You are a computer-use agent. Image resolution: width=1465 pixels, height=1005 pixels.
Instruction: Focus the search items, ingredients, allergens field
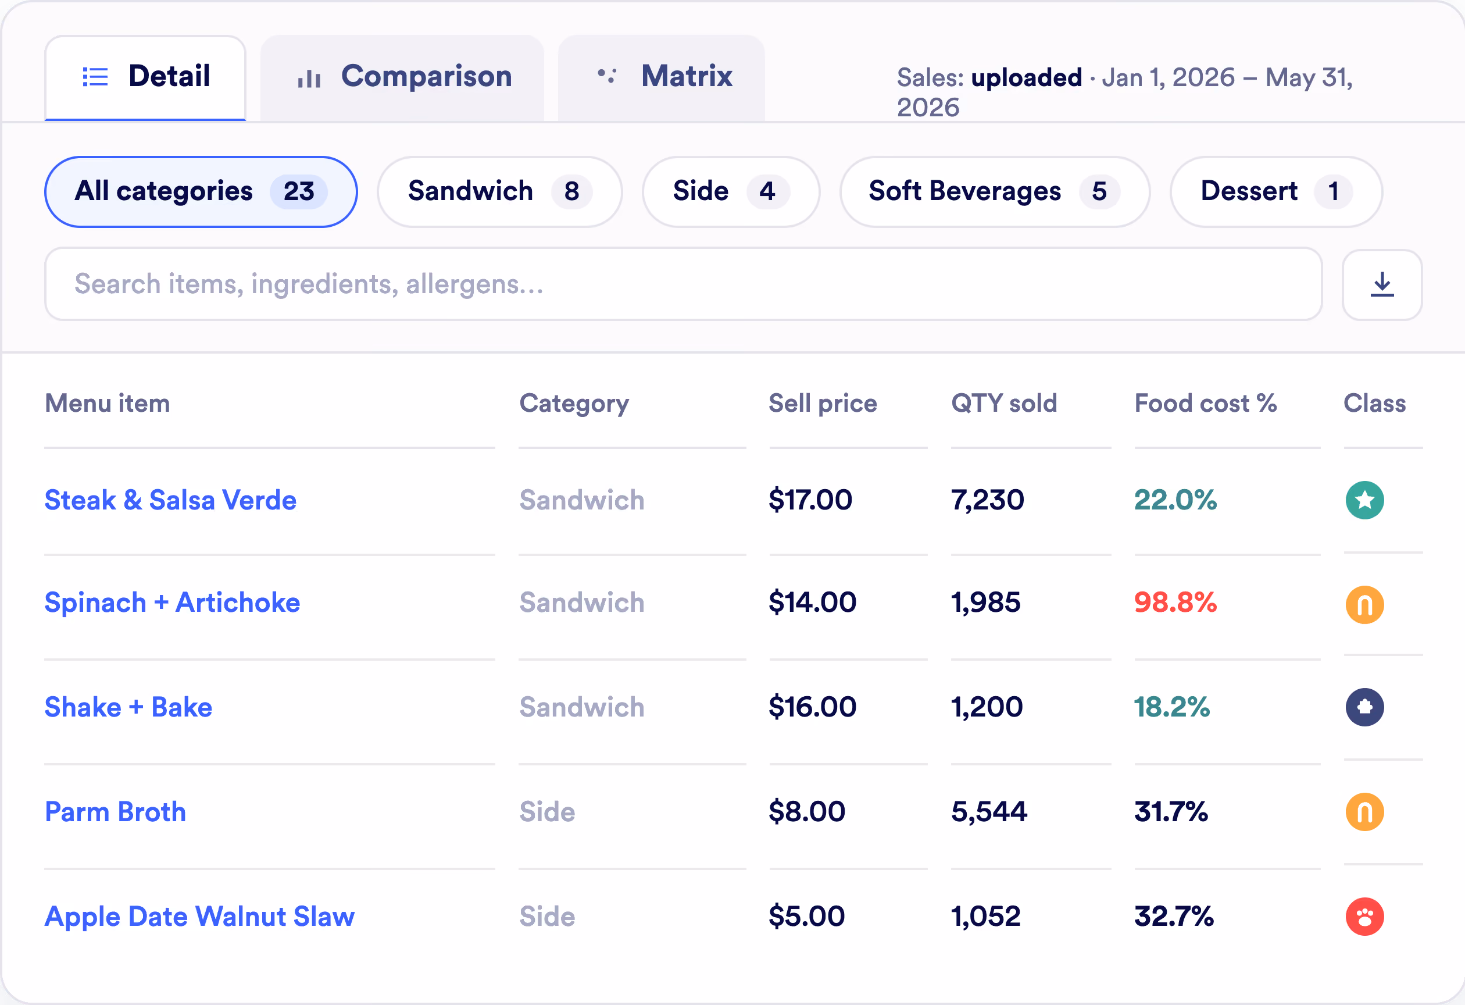click(x=683, y=284)
